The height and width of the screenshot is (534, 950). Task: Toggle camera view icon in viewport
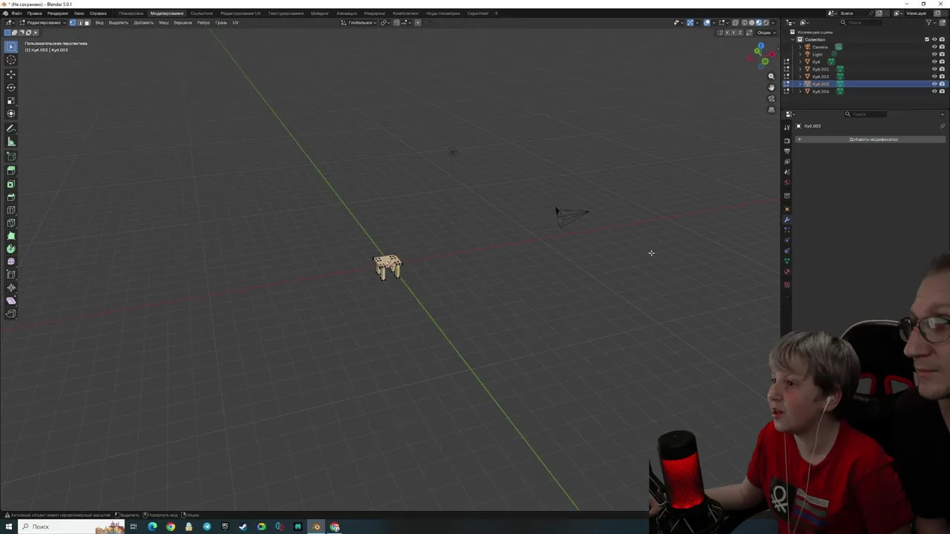point(771,99)
